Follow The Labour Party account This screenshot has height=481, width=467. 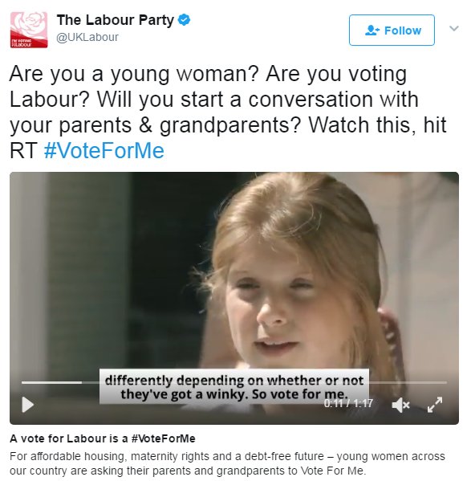point(392,30)
